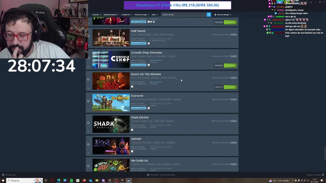Open Console Shop Simulator title link
326x183 pixels.
[x=146, y=53]
